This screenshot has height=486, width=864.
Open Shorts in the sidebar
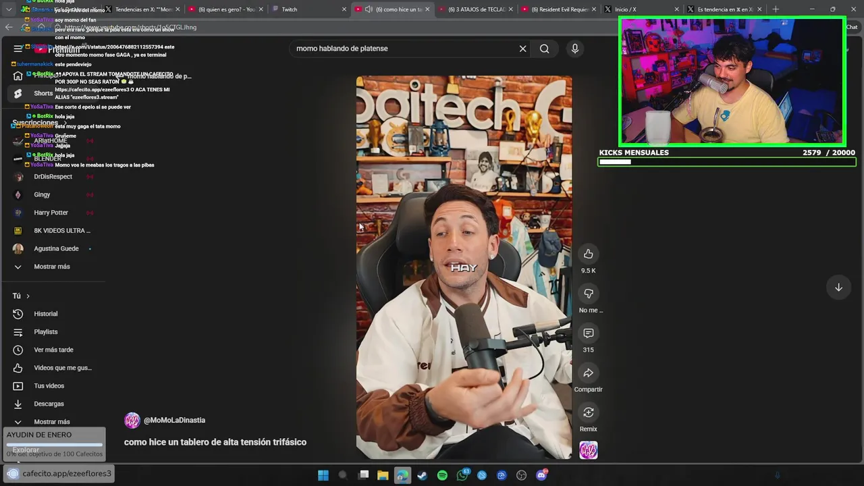coord(43,93)
